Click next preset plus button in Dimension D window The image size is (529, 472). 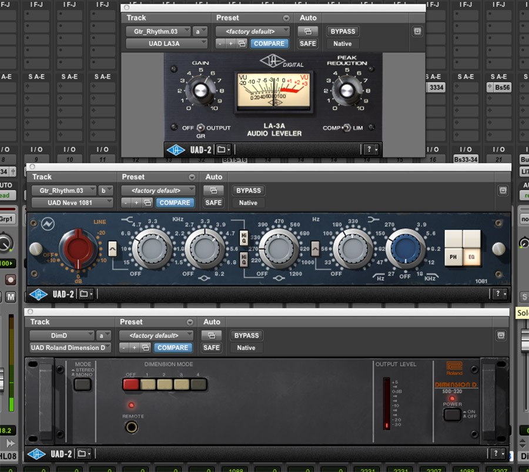[134, 347]
